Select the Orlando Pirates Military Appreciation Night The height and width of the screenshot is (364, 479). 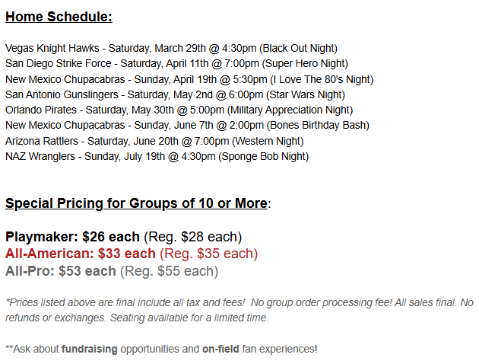179,110
